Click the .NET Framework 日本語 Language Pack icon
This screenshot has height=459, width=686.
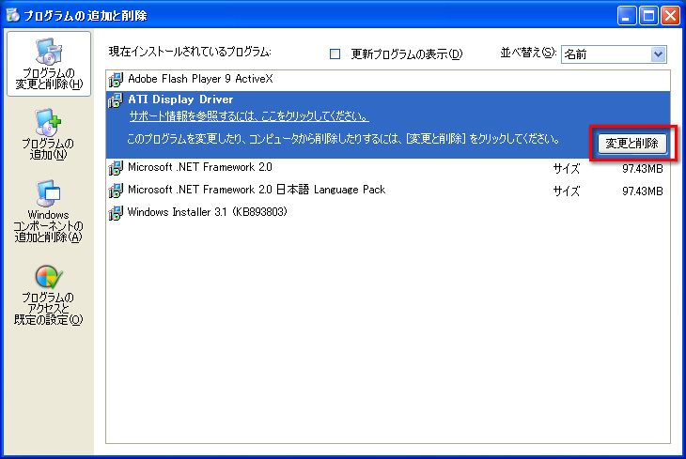pyautogui.click(x=116, y=191)
